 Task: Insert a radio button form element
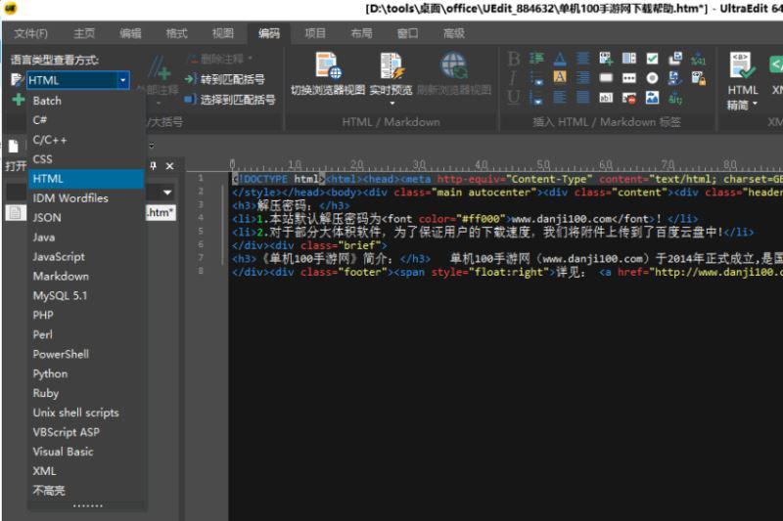point(652,78)
